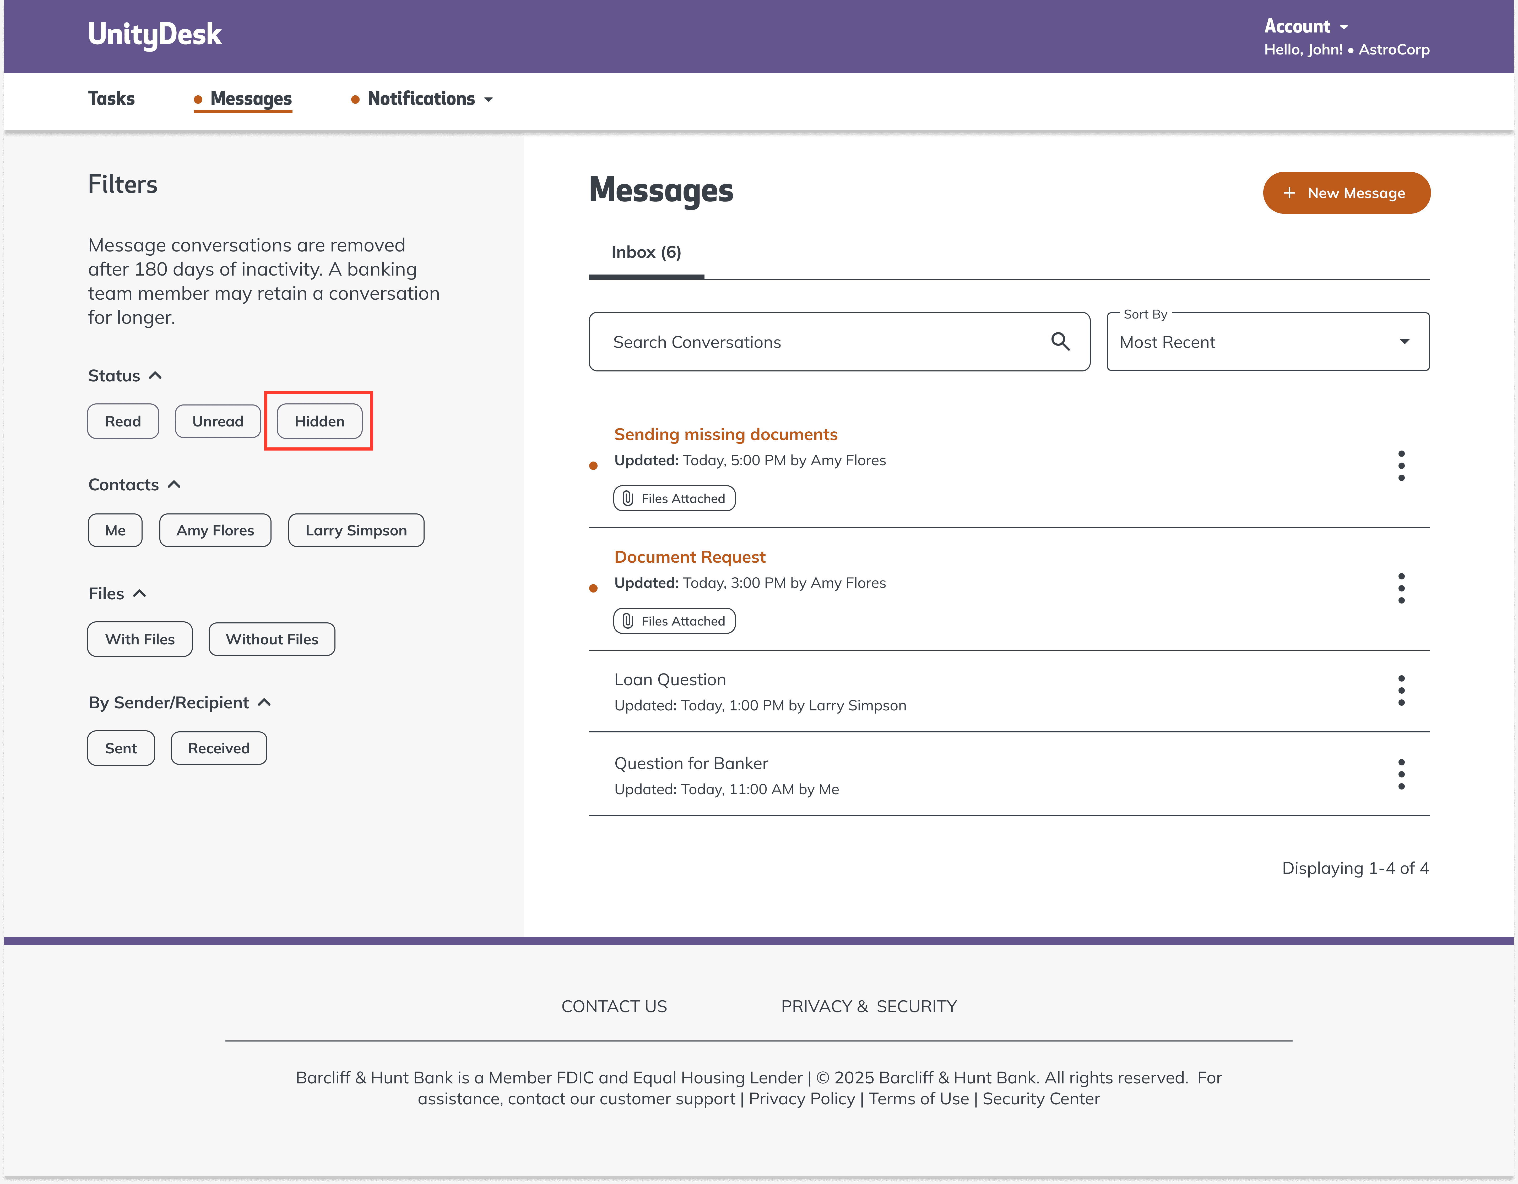The width and height of the screenshot is (1518, 1184).
Task: Open the Sort By Most Recent dropdown
Action: pyautogui.click(x=1267, y=342)
